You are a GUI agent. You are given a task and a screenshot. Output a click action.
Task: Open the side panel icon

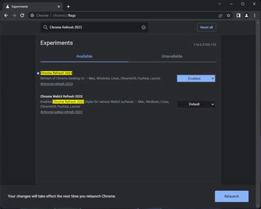(238, 15)
